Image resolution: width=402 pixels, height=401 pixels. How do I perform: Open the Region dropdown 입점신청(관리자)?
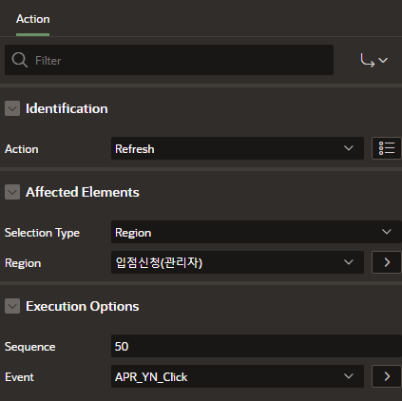[238, 262]
